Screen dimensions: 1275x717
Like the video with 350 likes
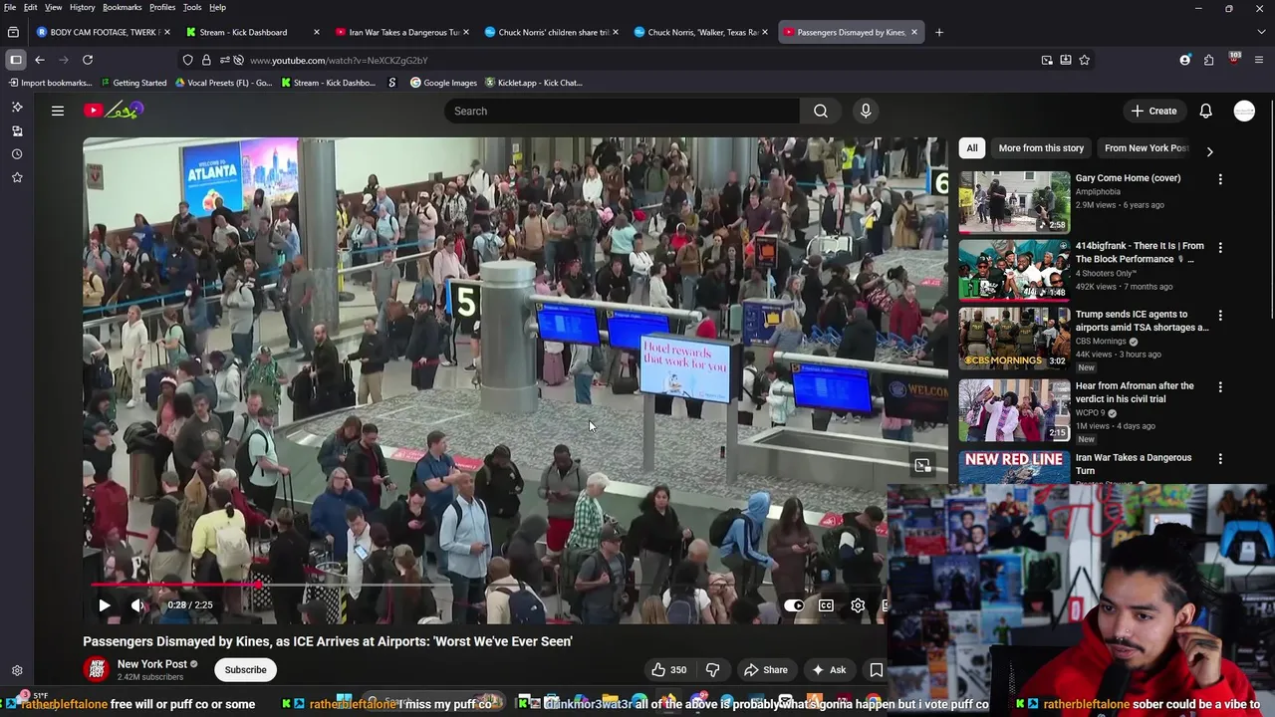pos(668,670)
